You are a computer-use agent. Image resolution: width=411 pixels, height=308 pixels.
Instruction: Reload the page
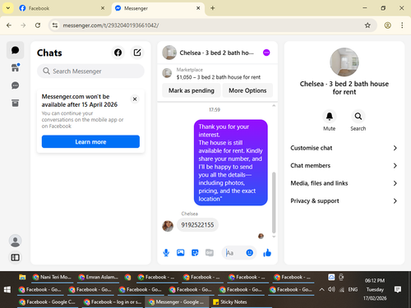[x=38, y=25]
